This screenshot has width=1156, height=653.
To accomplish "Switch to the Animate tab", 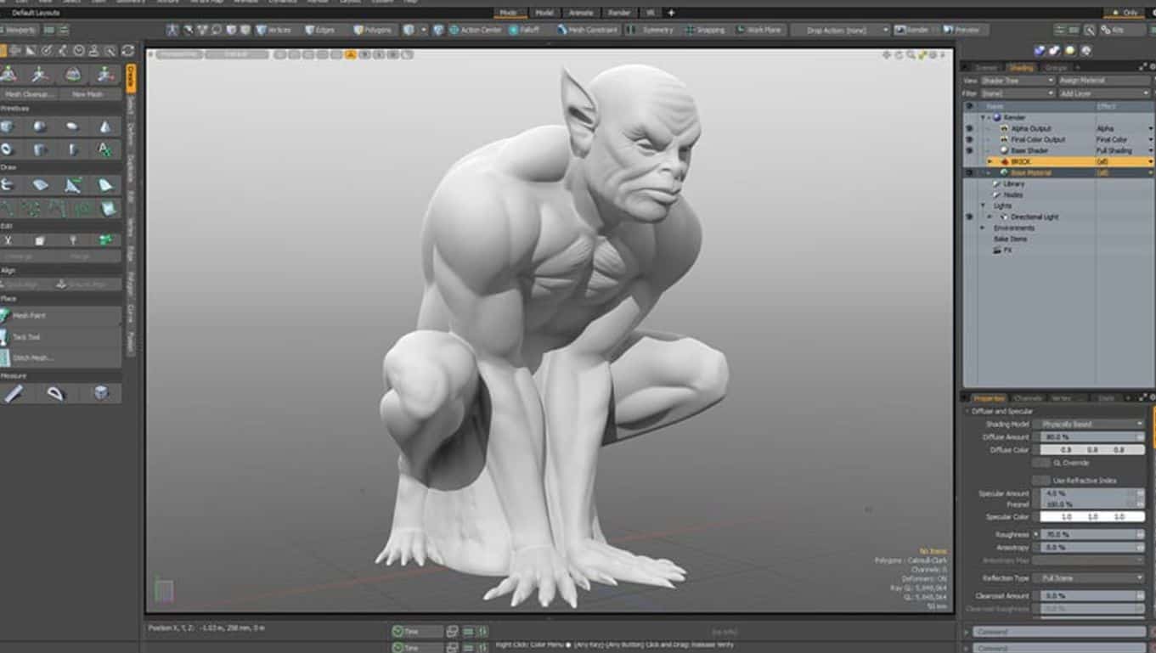I will pyautogui.click(x=581, y=13).
